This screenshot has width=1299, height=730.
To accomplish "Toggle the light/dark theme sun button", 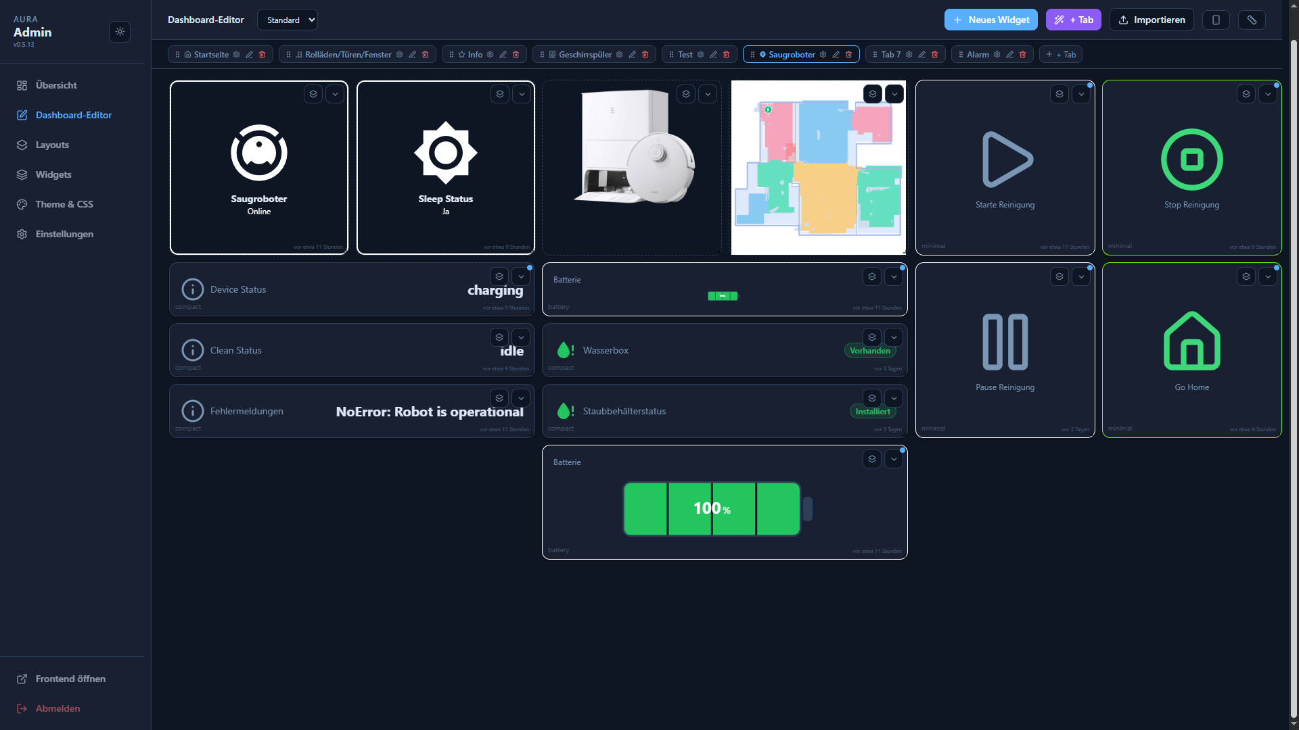I will click(x=120, y=32).
